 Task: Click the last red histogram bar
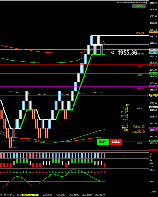coord(105,165)
